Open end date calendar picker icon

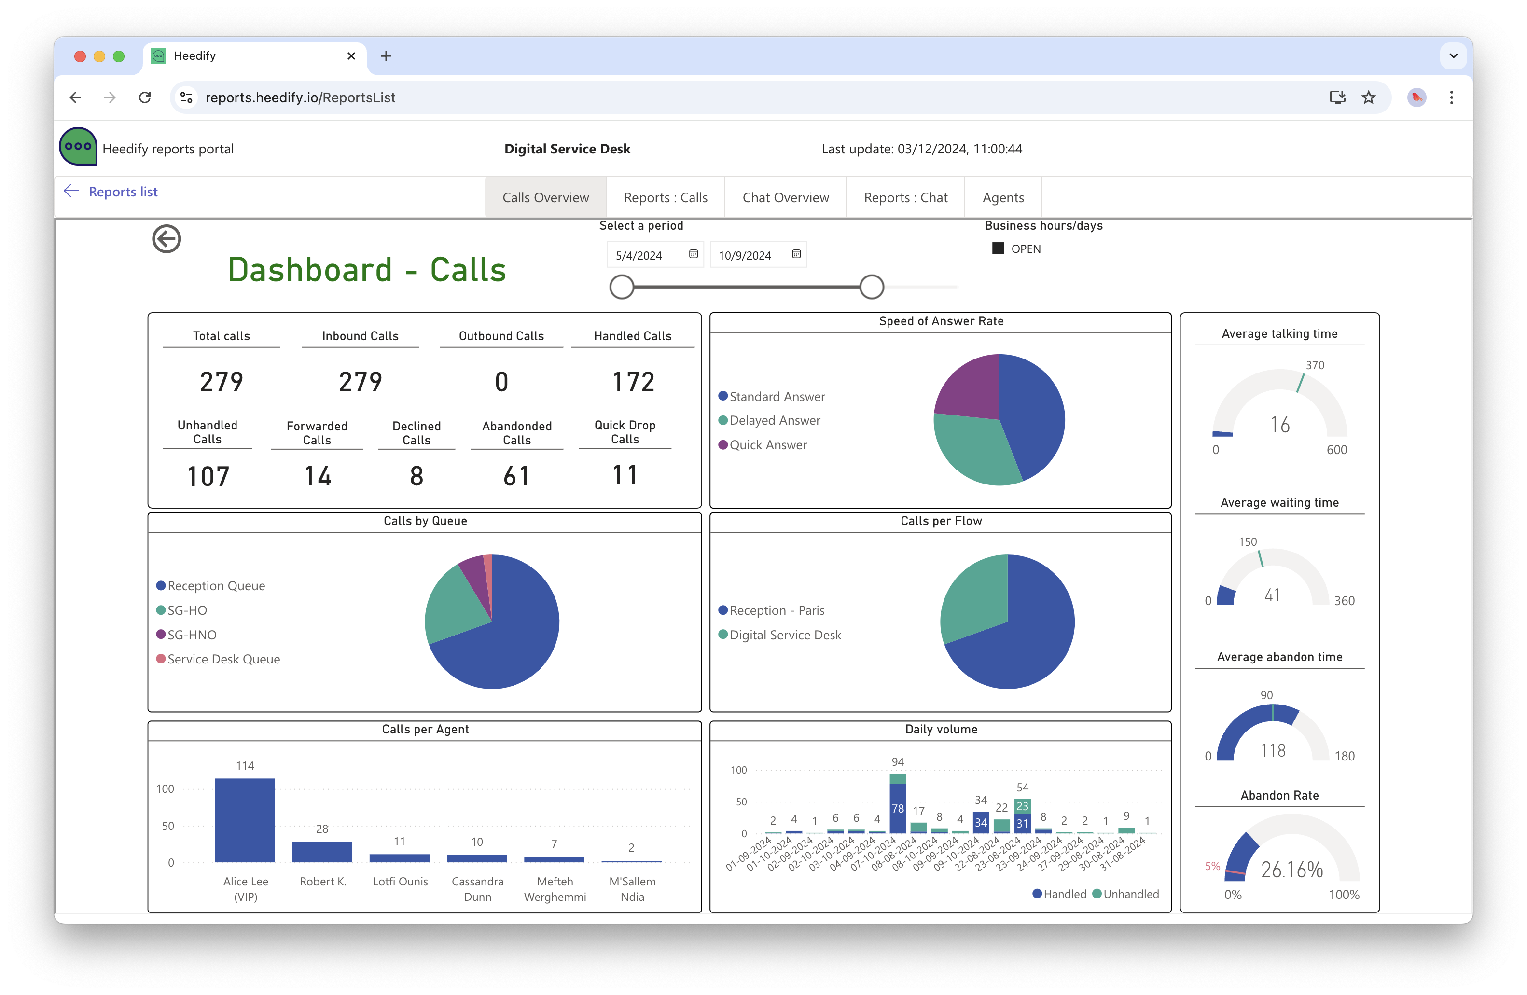(795, 255)
